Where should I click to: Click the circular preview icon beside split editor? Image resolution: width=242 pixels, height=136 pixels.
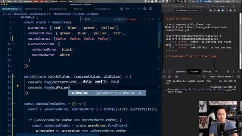point(145,9)
